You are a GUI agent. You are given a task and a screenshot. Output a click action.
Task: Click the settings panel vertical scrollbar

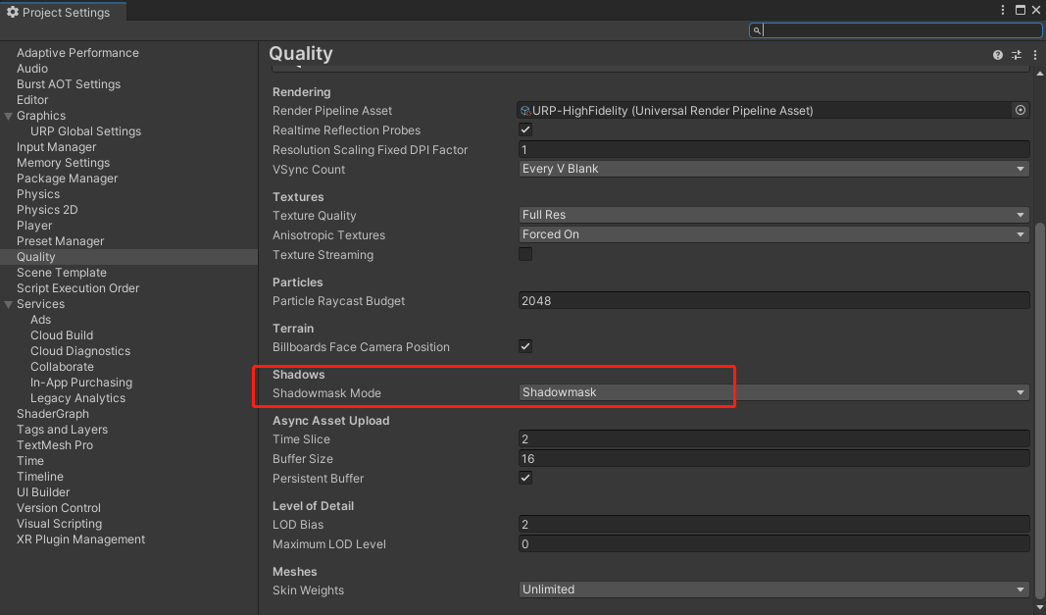[1040, 392]
